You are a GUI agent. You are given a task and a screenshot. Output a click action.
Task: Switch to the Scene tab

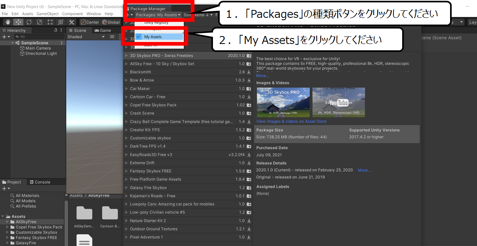point(77,31)
